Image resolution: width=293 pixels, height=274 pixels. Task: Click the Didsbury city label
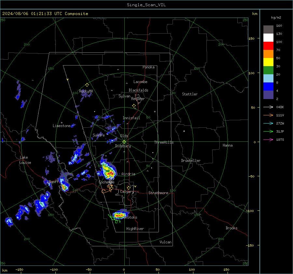point(123,146)
